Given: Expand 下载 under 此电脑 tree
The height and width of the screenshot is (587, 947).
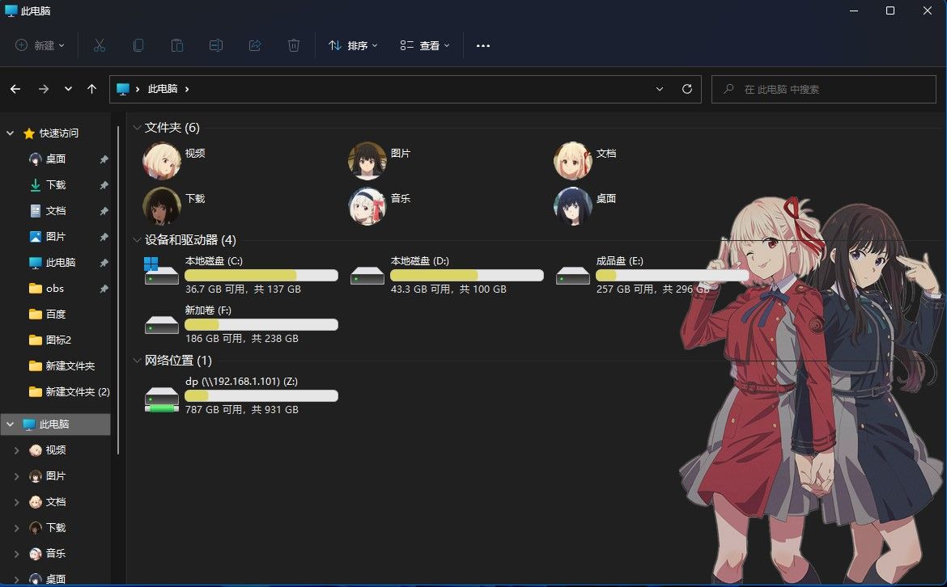Looking at the screenshot, I should (16, 528).
